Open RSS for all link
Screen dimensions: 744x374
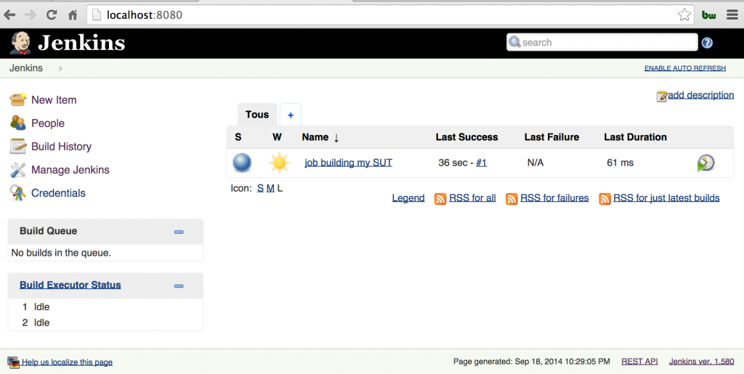(472, 198)
